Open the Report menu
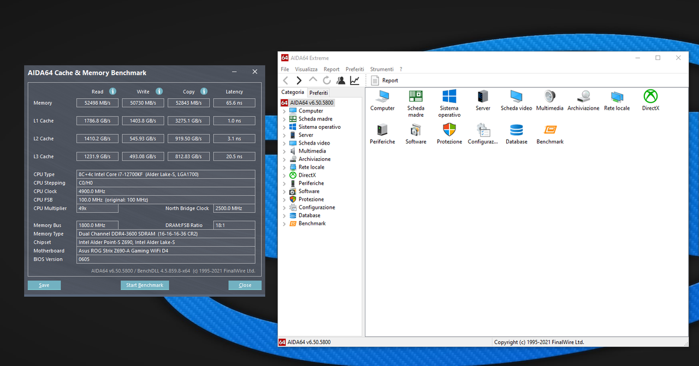699x366 pixels. click(x=331, y=69)
